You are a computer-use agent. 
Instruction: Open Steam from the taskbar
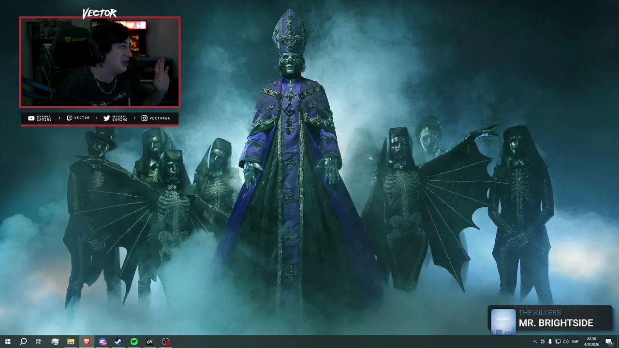point(118,342)
